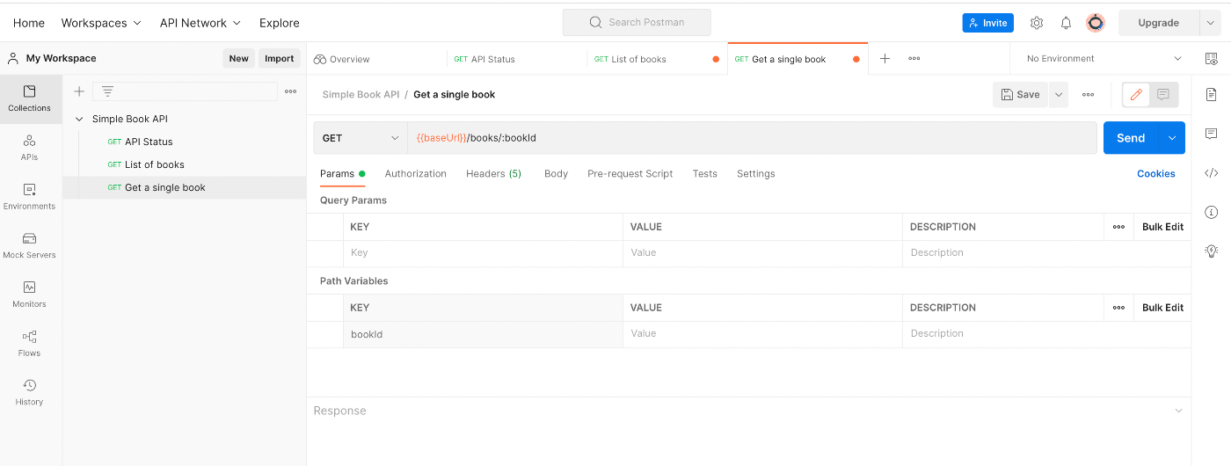Open the API Network dropdown
This screenshot has height=466, width=1231.
200,23
